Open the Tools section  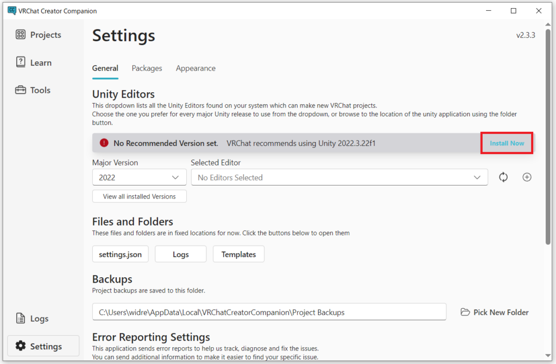tap(33, 90)
